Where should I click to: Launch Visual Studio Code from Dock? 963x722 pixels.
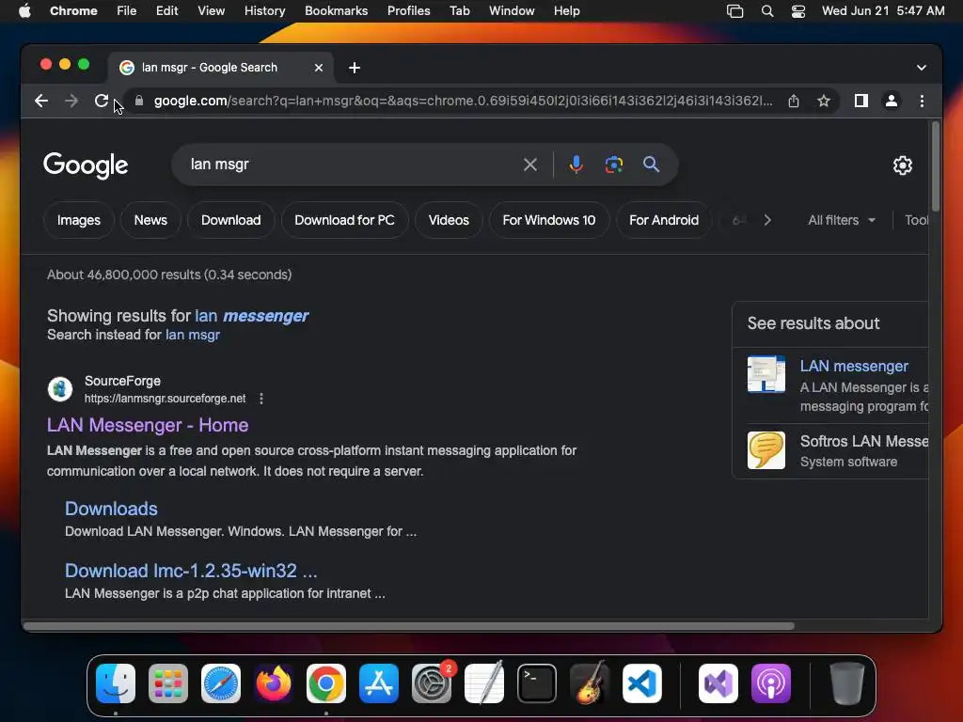(x=641, y=683)
